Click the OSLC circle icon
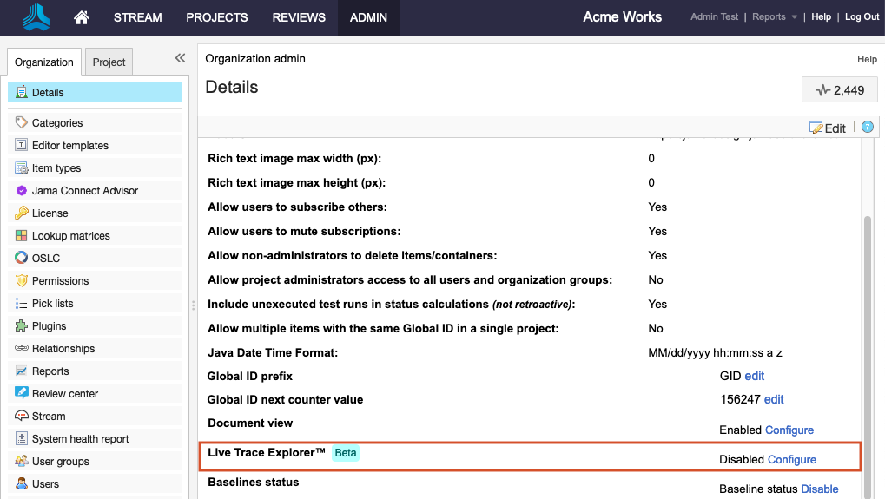 (22, 258)
